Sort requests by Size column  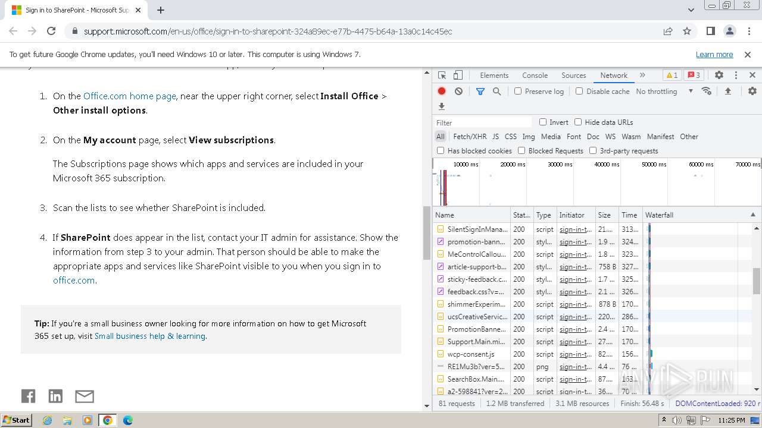pyautogui.click(x=607, y=215)
